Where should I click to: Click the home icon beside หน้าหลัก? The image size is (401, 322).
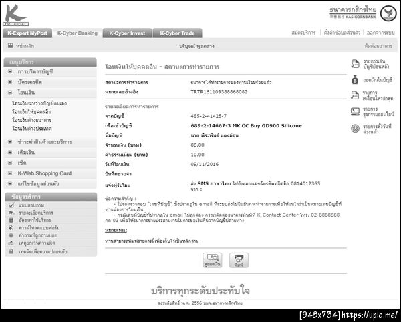pyautogui.click(x=10, y=45)
